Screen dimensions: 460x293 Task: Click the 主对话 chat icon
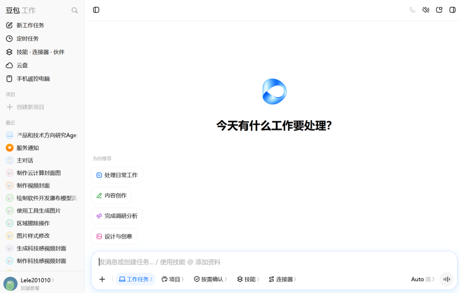click(10, 160)
